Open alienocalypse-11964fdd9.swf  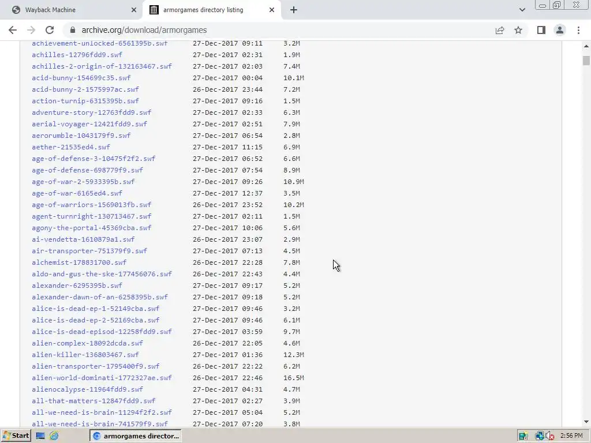(88, 389)
